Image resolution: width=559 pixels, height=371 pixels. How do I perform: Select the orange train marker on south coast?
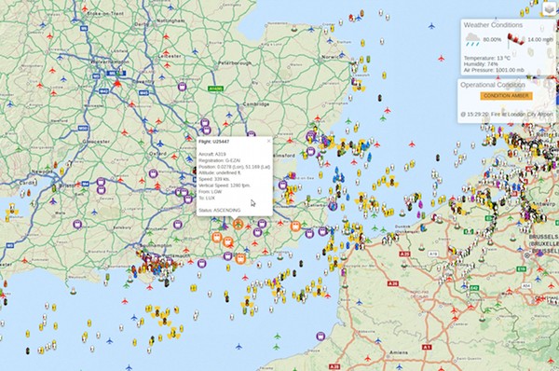pos(240,258)
